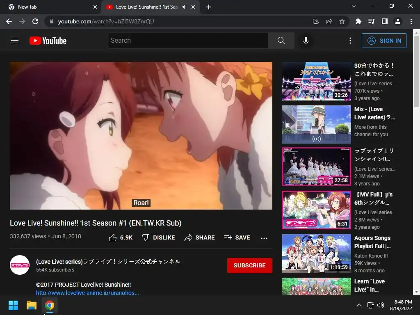Screen dimensions: 420x315
Task: Open the Windows Start menu
Action: [x=13, y=305]
